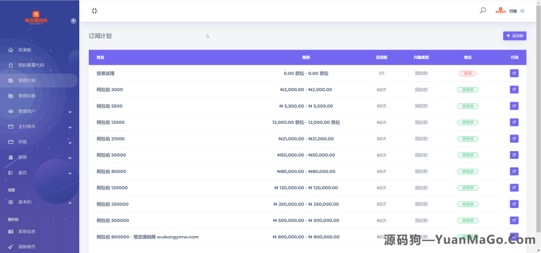541x253 pixels.
Task: Click the status badge of 阿拉伯 5500
Action: click(x=468, y=106)
